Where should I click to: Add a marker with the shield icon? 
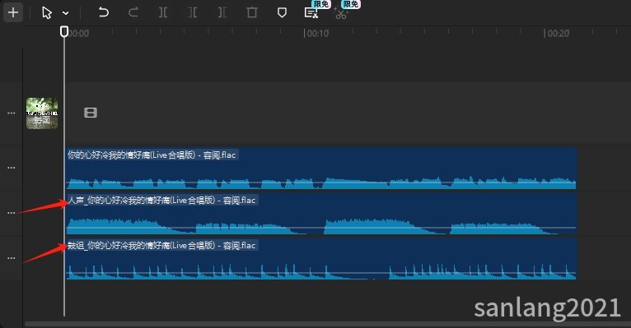pyautogui.click(x=282, y=13)
